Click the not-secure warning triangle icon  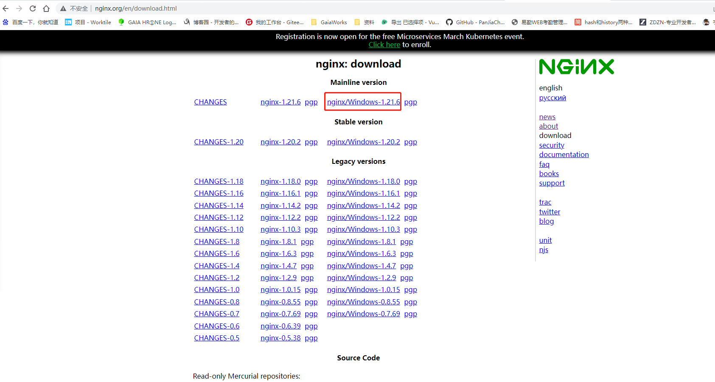[x=63, y=8]
